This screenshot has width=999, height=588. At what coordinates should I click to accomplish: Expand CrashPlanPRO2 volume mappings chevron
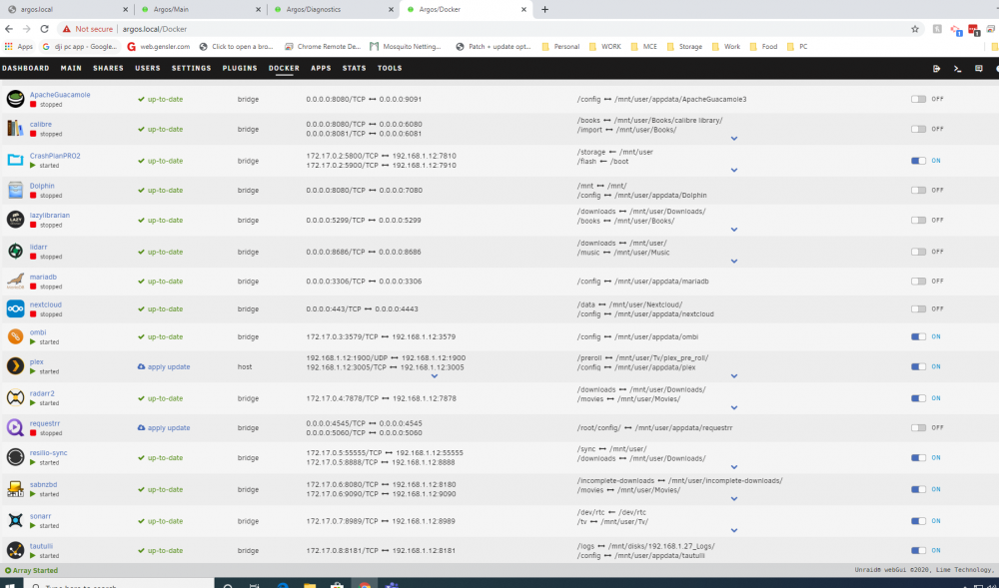pos(734,170)
